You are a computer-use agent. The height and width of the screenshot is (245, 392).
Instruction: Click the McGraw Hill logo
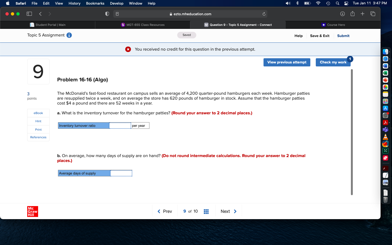32,211
